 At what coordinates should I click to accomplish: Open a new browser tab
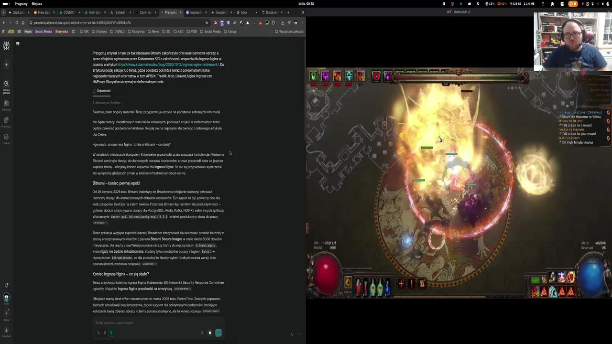click(288, 12)
